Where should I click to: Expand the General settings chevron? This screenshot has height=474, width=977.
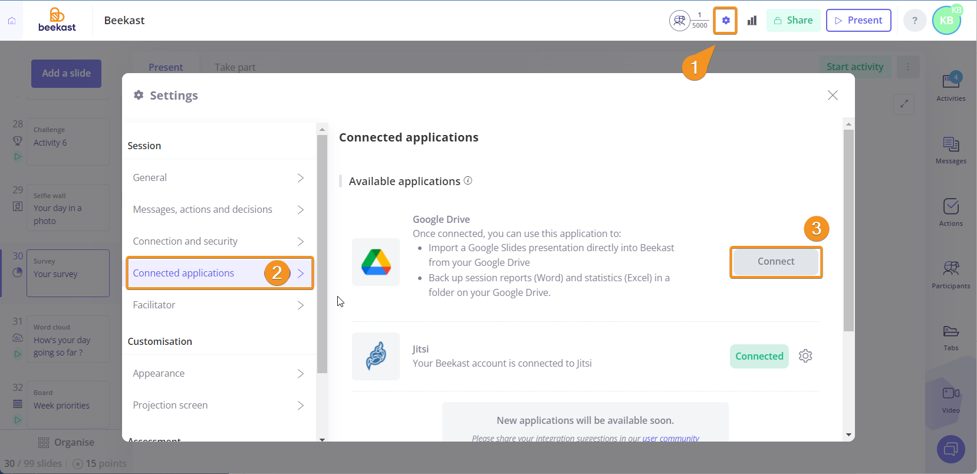(301, 178)
